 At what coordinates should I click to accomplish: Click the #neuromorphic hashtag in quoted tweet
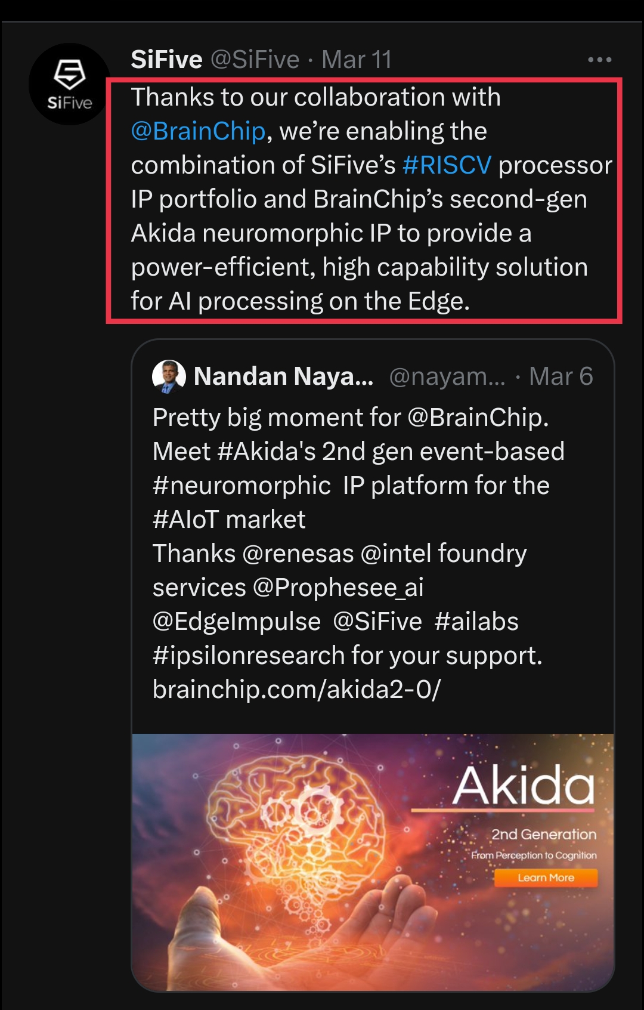[241, 486]
